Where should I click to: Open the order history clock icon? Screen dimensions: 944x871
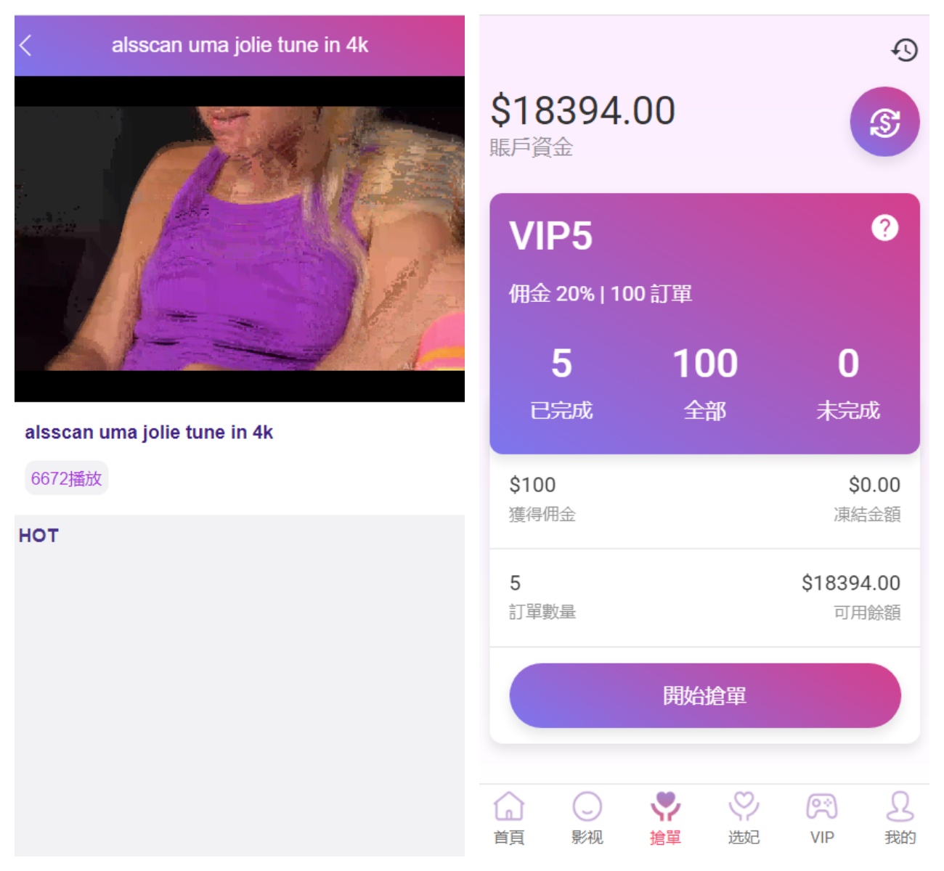point(904,49)
